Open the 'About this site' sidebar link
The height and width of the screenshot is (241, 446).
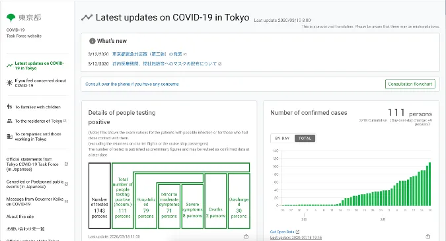pos(20,217)
